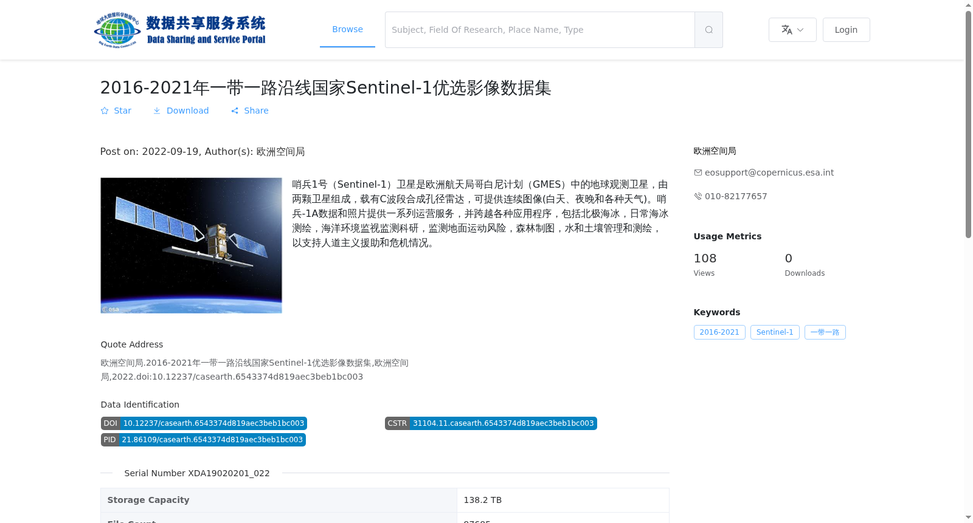Click the download arrow icon

(x=157, y=111)
